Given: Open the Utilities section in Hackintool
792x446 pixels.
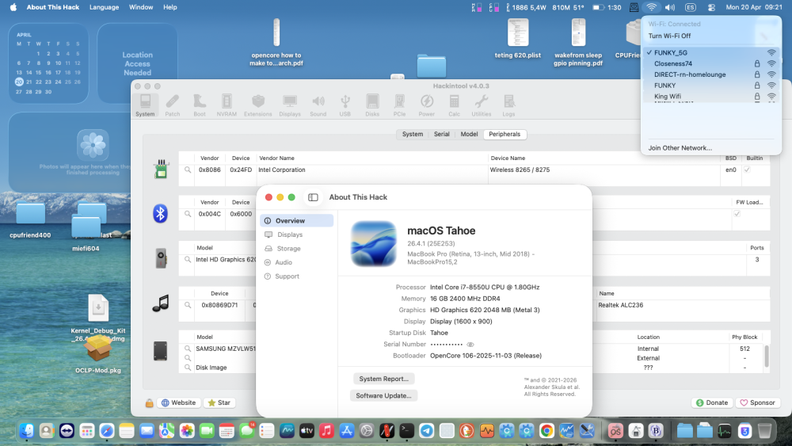Looking at the screenshot, I should tap(482, 105).
